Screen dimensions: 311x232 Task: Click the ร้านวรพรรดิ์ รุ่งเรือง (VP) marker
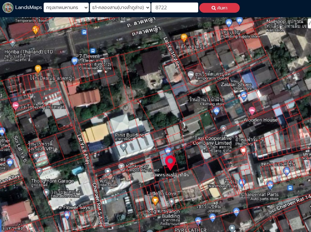tap(36, 156)
